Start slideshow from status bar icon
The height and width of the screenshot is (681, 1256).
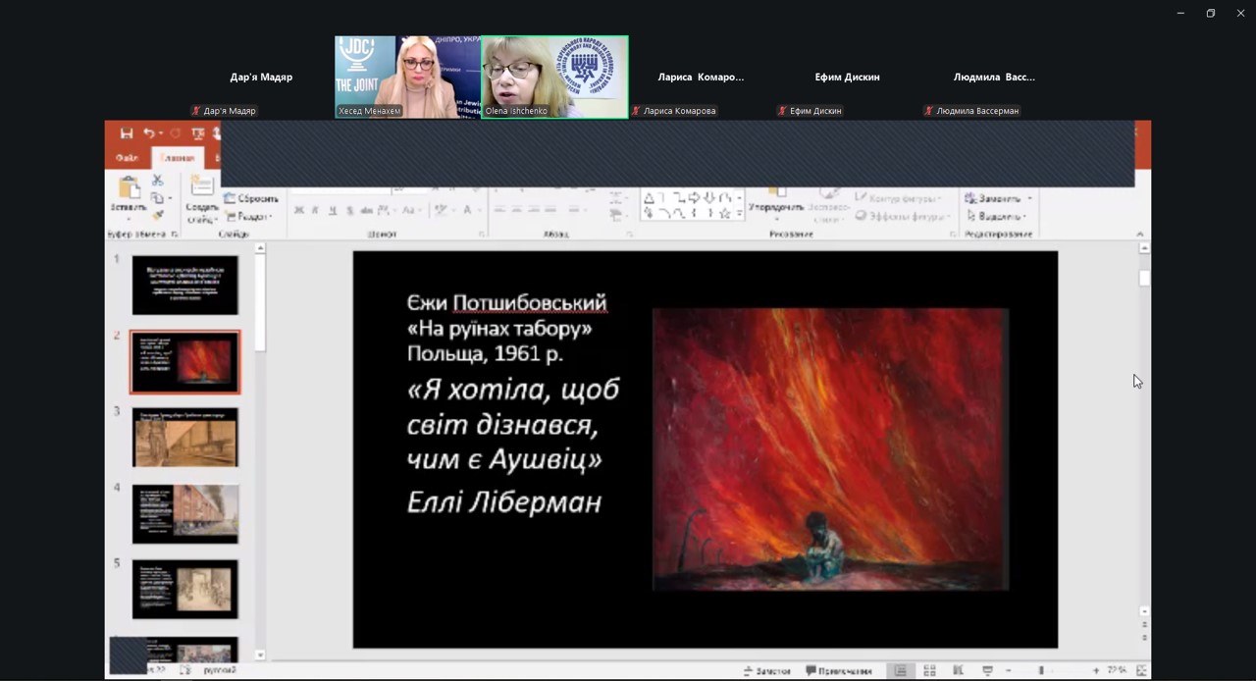pos(987,670)
